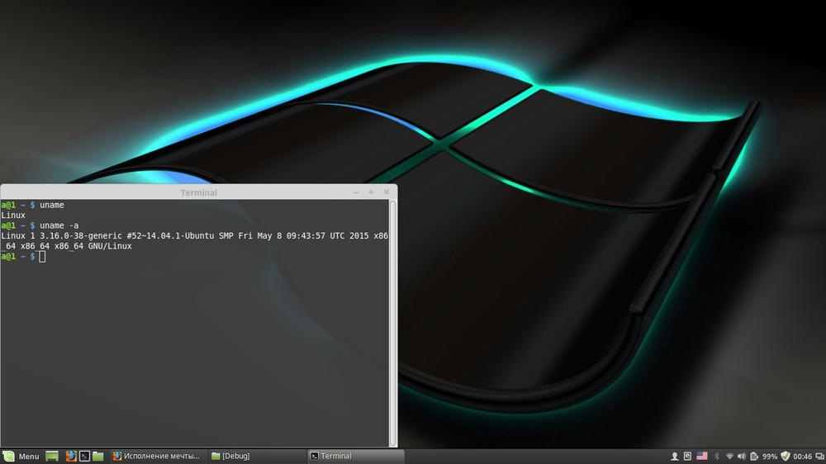The height and width of the screenshot is (464, 826).
Task: Open the user applet icon in tray
Action: pyautogui.click(x=674, y=456)
